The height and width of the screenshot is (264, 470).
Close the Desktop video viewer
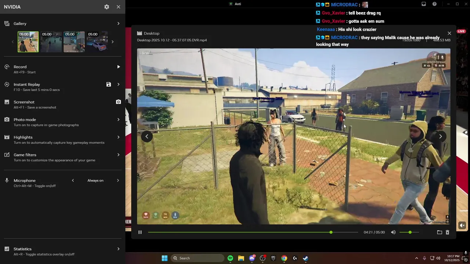449,33
